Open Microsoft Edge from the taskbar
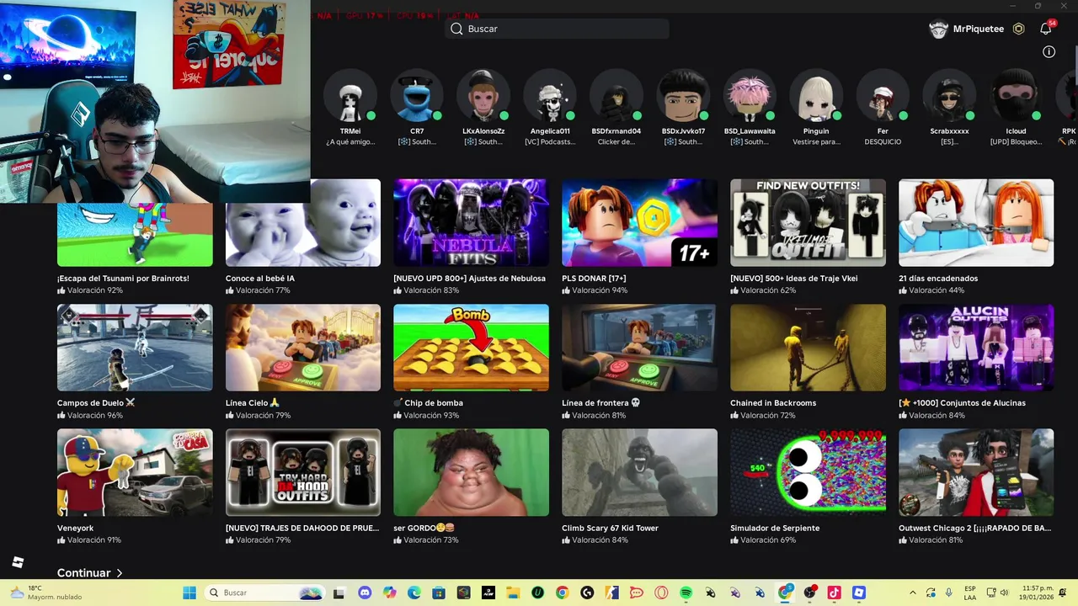Image resolution: width=1078 pixels, height=606 pixels. pyautogui.click(x=414, y=593)
